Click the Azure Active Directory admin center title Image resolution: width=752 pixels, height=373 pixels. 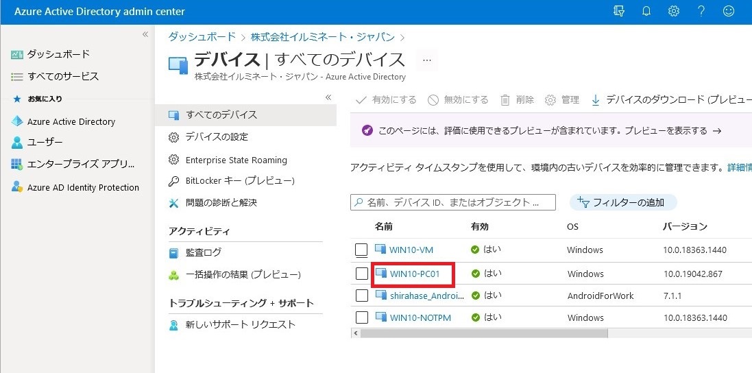pos(100,12)
